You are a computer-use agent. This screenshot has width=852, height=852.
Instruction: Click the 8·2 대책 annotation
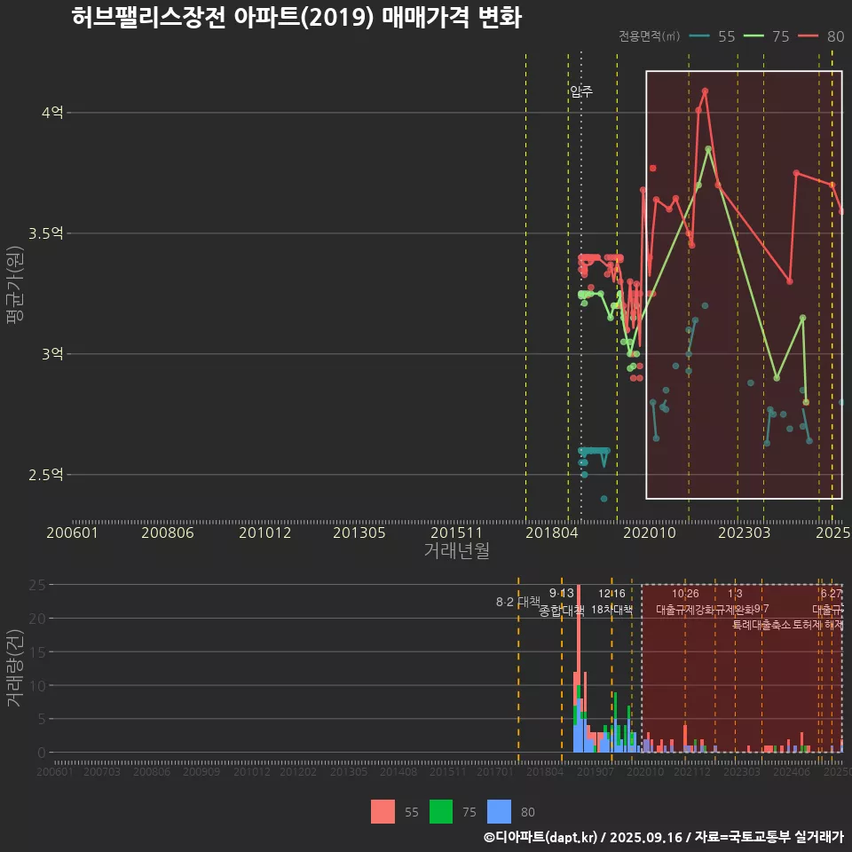[517, 602]
